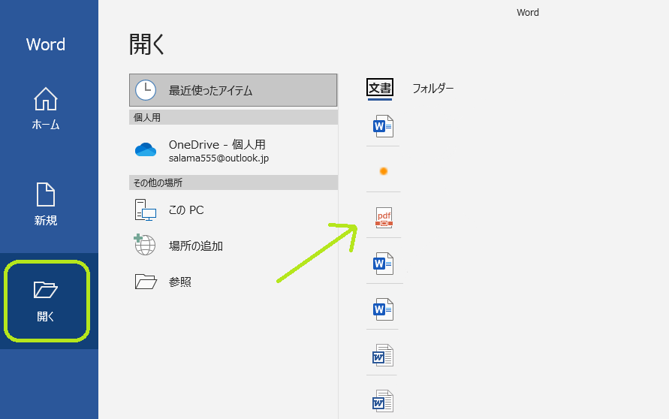The height and width of the screenshot is (419, 669).
Task: Click the 新規 (New) document icon
Action: click(x=46, y=194)
